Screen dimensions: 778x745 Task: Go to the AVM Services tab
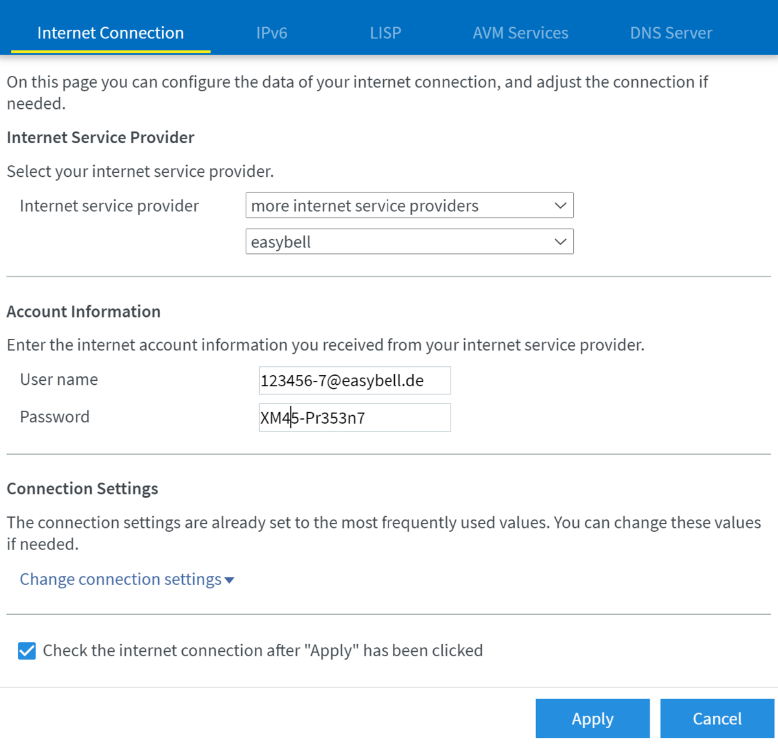pyautogui.click(x=520, y=33)
